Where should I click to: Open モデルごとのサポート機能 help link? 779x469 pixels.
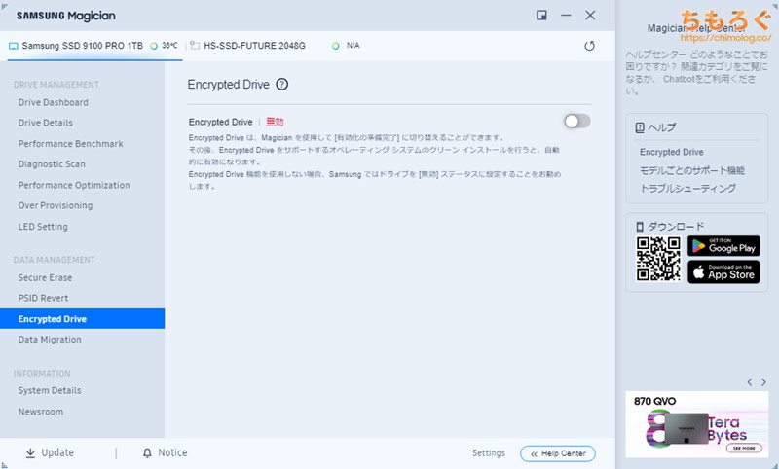click(x=691, y=170)
